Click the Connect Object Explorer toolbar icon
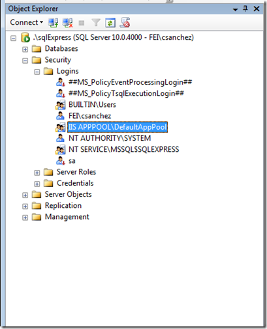This screenshot has width=267, height=329. (x=53, y=23)
